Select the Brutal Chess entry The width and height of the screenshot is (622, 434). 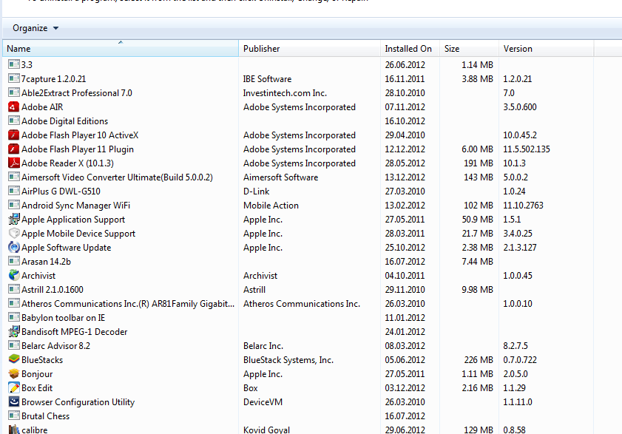45,416
